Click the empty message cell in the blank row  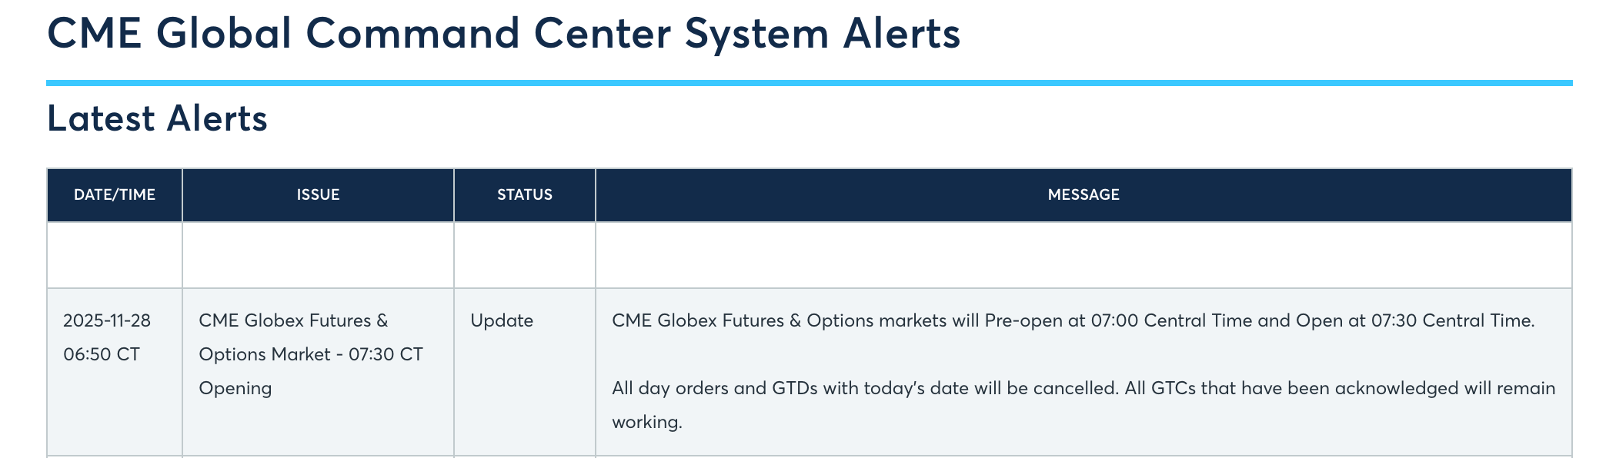1083,255
